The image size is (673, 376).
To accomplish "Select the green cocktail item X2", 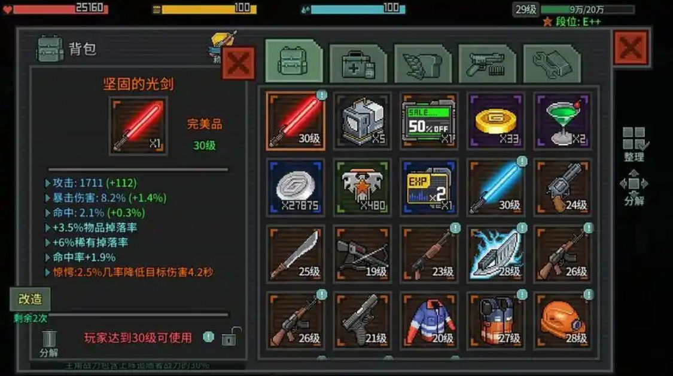I will point(563,121).
